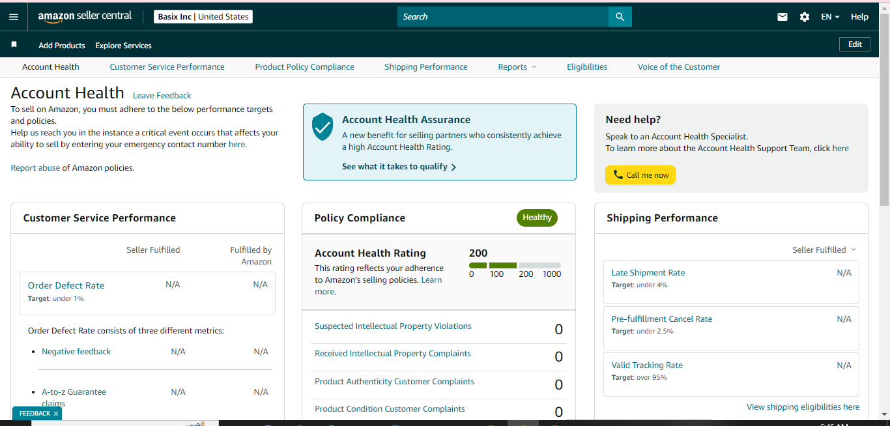The width and height of the screenshot is (890, 426).
Task: Select the Account Health tab
Action: pyautogui.click(x=51, y=66)
